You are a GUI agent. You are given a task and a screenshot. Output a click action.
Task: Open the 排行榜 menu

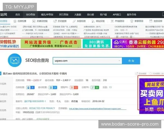tap(90, 14)
